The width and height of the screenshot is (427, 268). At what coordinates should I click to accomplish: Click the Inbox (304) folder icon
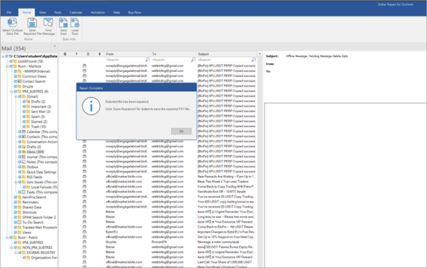coord(24,152)
